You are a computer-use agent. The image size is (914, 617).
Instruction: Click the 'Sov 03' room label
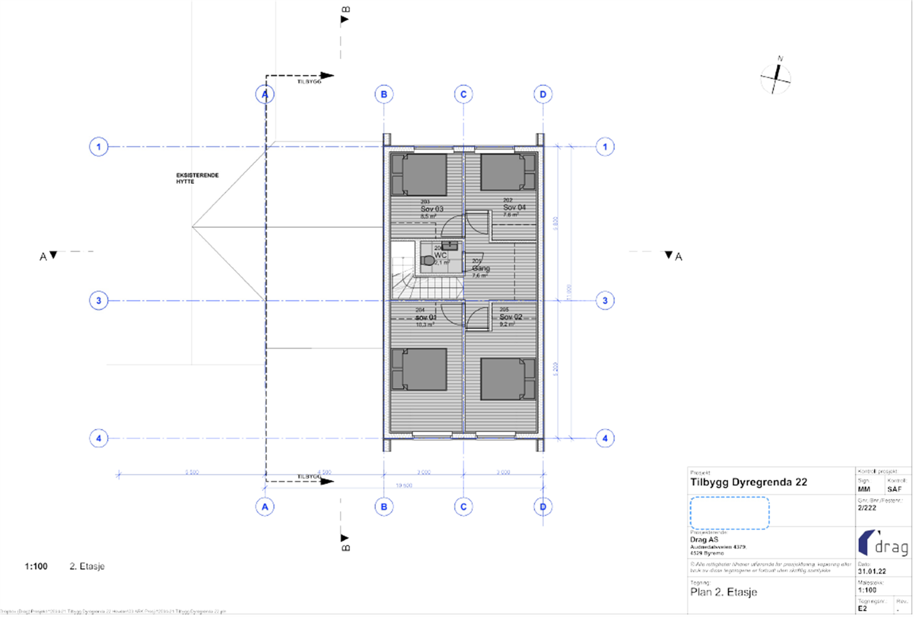tap(432, 209)
